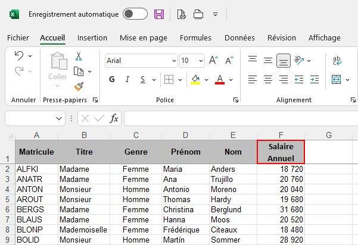Toggle the Enregistrement automatique switch

coord(135,14)
